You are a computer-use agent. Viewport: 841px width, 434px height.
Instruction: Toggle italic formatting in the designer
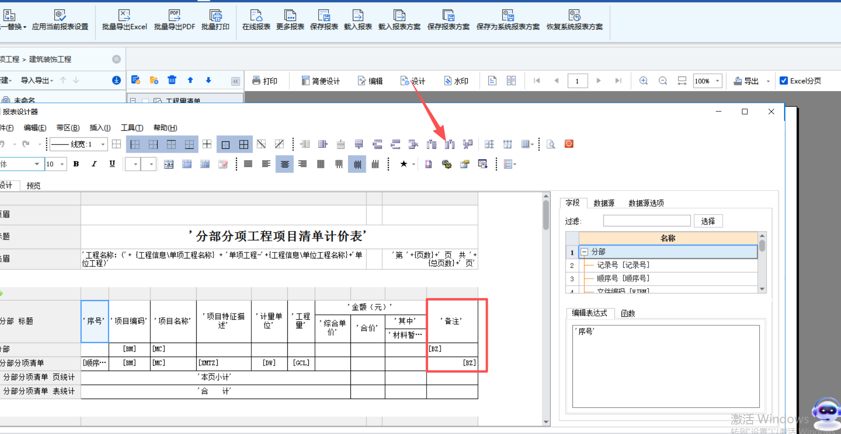94,164
